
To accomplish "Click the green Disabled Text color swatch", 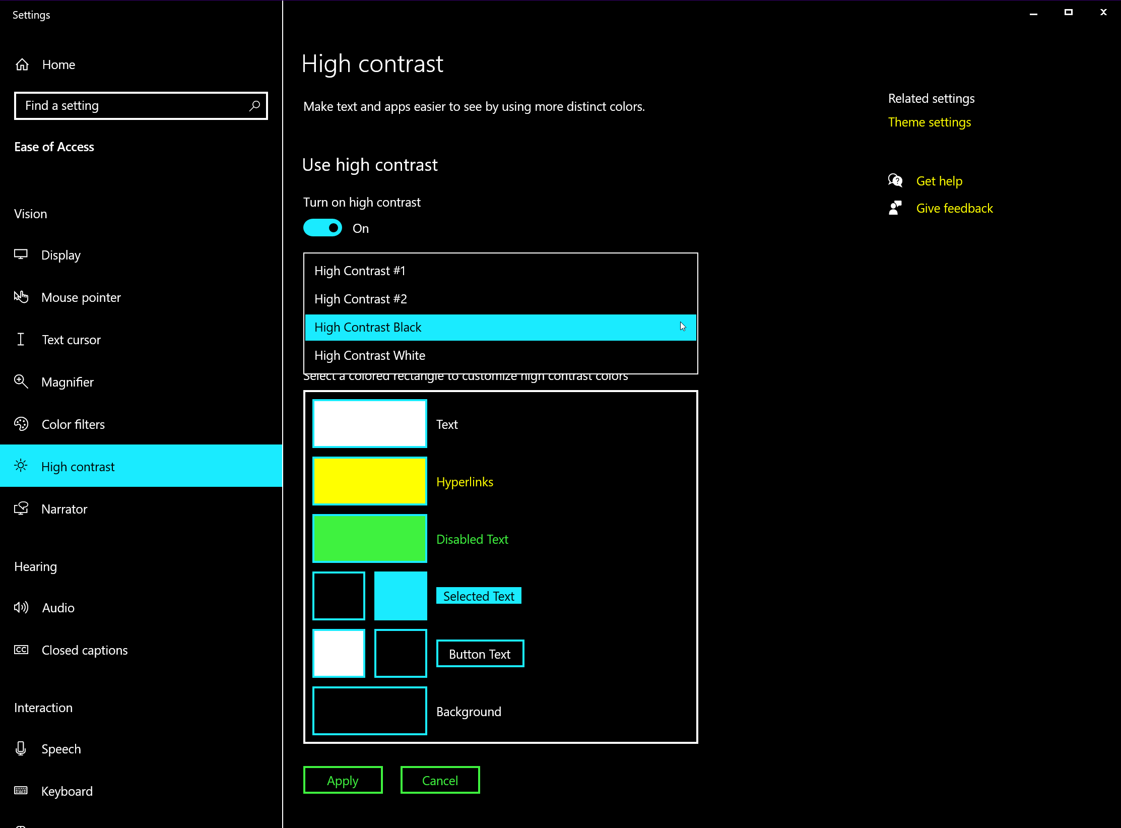I will [369, 538].
